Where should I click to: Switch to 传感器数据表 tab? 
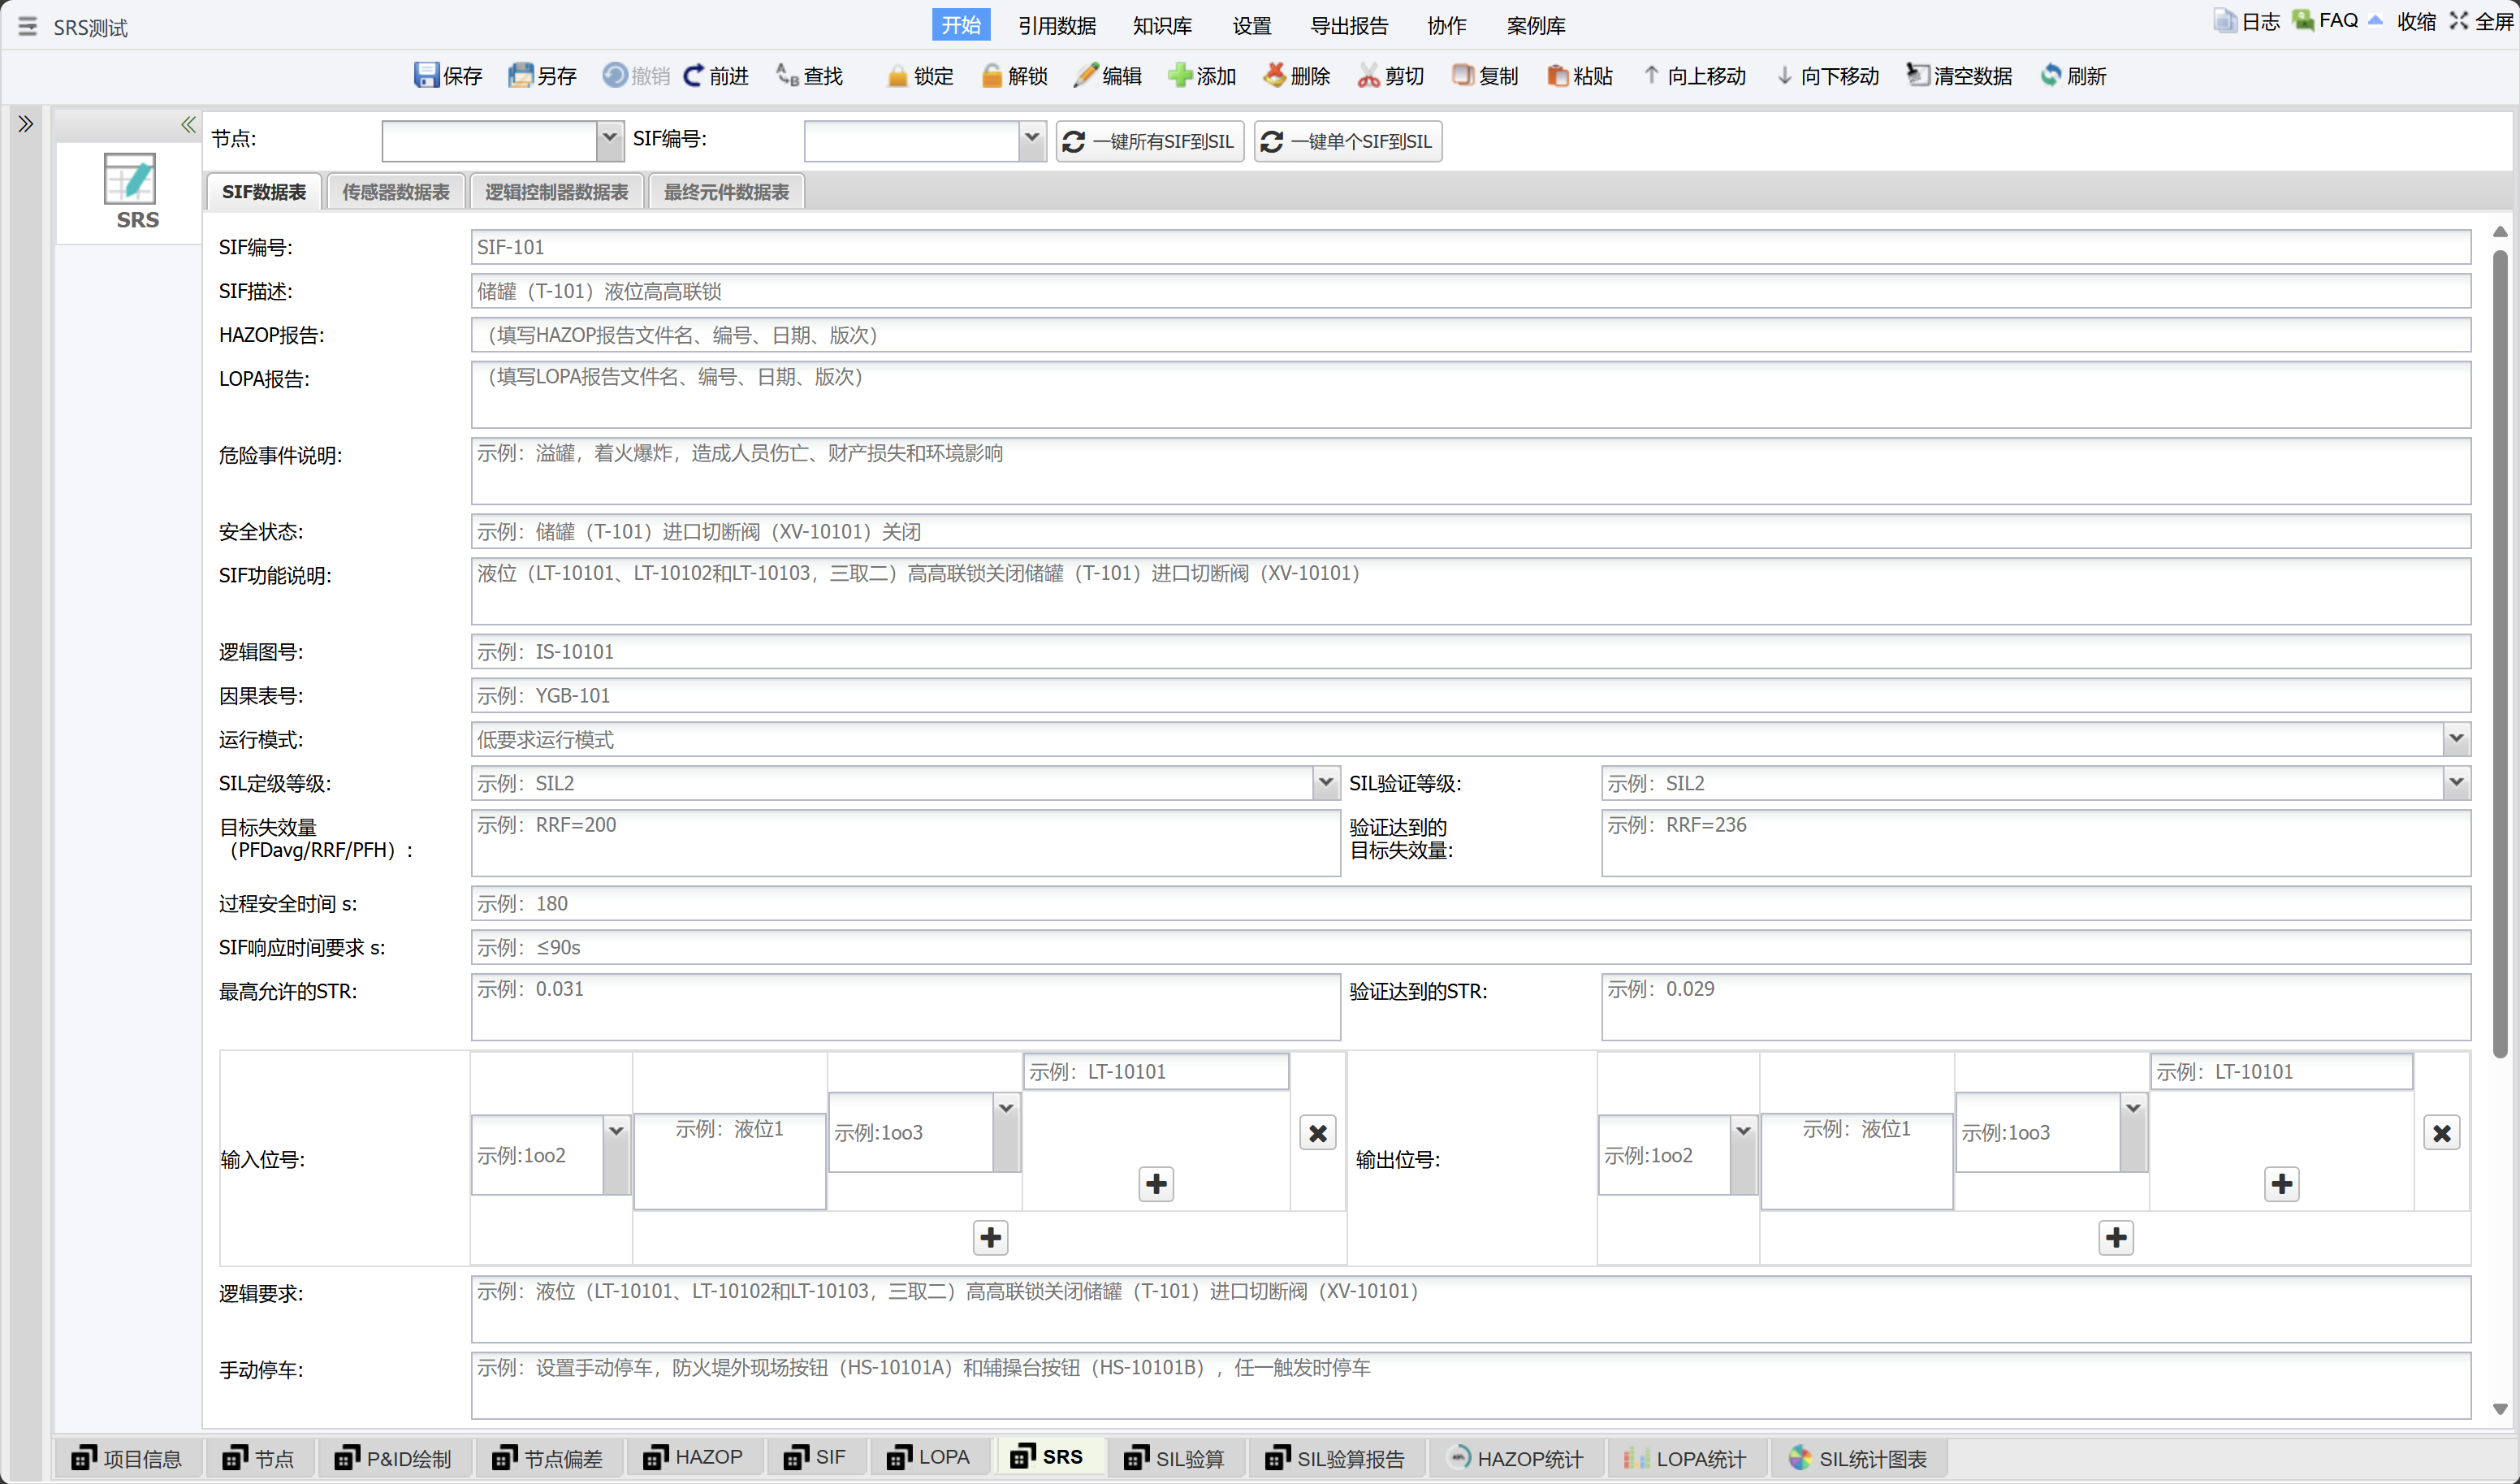point(396,192)
